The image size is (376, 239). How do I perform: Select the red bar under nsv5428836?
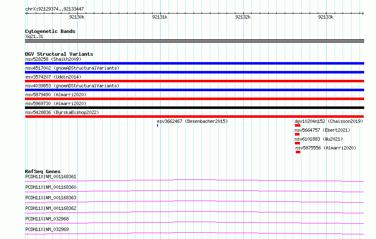[194, 117]
